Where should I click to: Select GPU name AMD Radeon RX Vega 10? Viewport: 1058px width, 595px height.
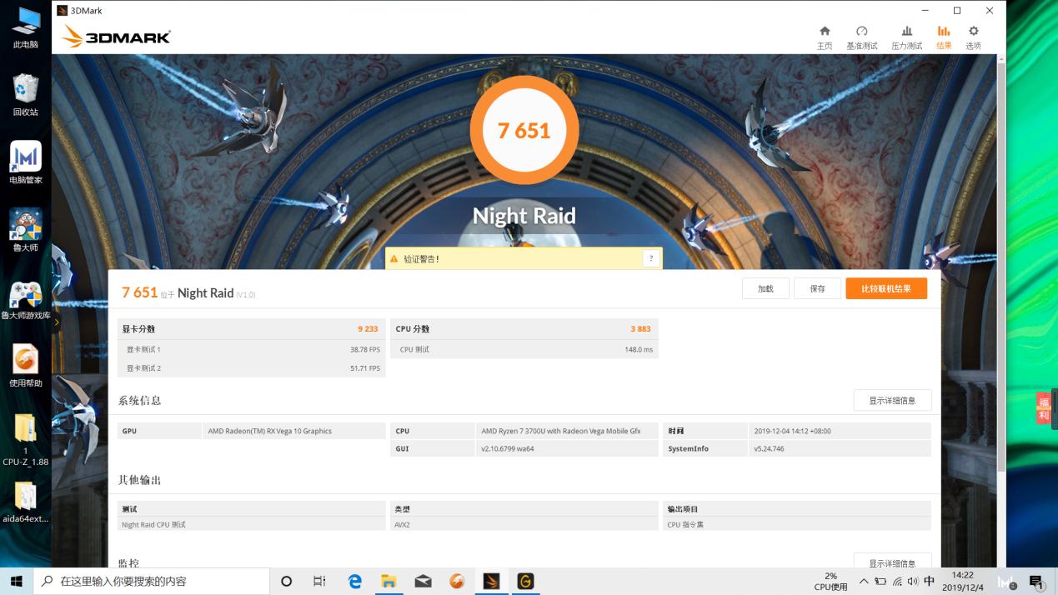tap(269, 432)
